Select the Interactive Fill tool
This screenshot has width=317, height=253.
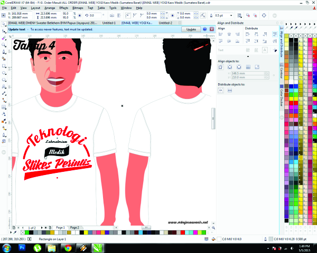(4, 128)
